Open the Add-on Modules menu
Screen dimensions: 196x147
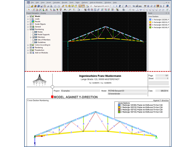click(96, 3)
